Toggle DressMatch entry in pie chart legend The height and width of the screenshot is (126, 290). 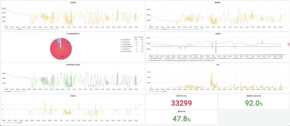[x=126, y=49]
